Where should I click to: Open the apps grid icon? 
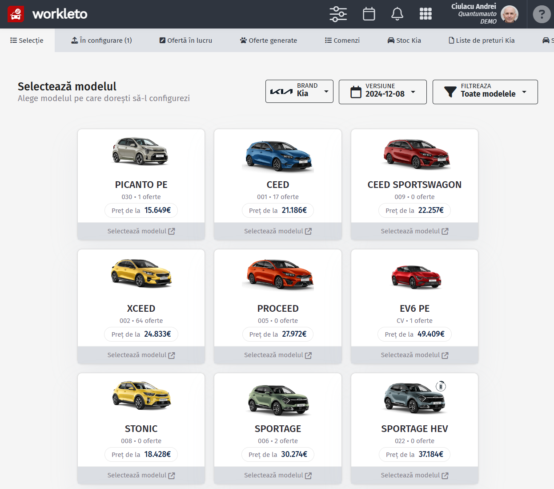[x=426, y=14]
